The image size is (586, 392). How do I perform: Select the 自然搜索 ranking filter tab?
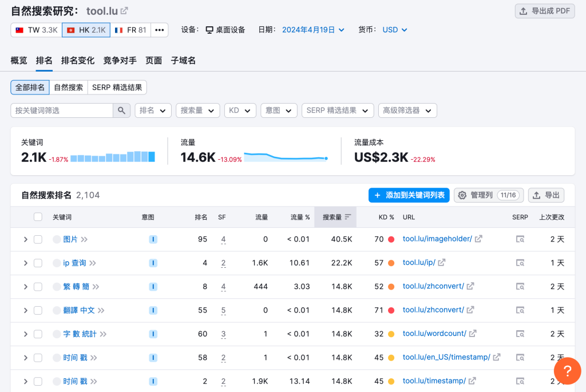pos(69,88)
